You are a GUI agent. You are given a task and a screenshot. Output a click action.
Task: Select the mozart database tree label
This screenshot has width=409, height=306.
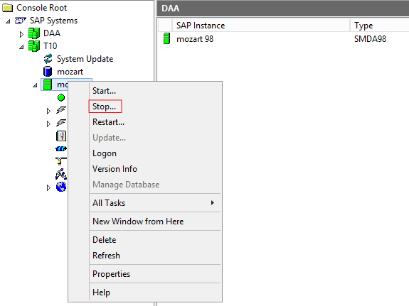point(70,72)
